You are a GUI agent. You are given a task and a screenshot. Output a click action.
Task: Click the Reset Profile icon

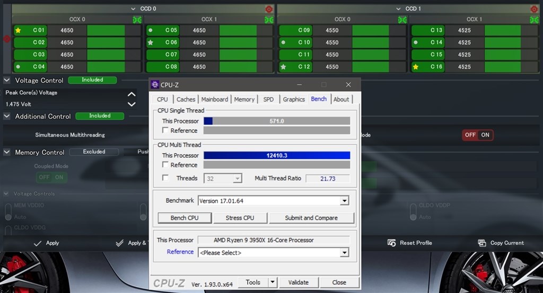pos(391,243)
